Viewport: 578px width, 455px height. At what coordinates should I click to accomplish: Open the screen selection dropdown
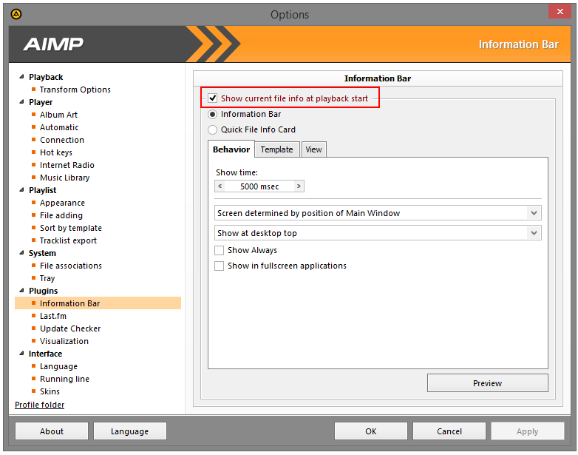point(378,213)
